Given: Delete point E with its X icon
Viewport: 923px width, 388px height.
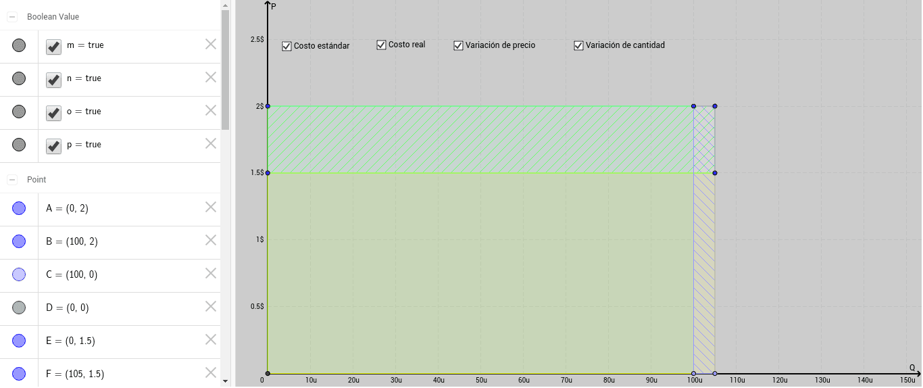Looking at the screenshot, I should pos(211,339).
